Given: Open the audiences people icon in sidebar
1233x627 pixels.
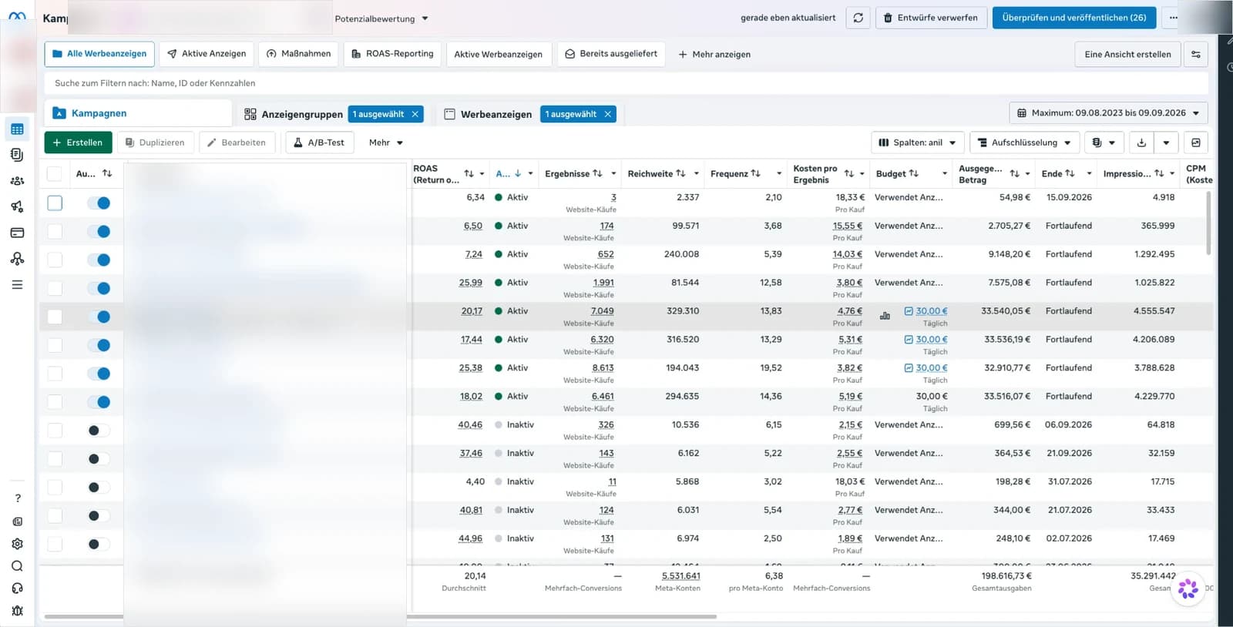Looking at the screenshot, I should click(17, 181).
